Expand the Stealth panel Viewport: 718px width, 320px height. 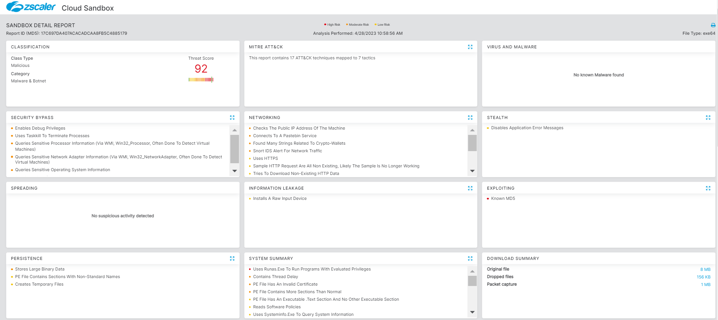708,117
